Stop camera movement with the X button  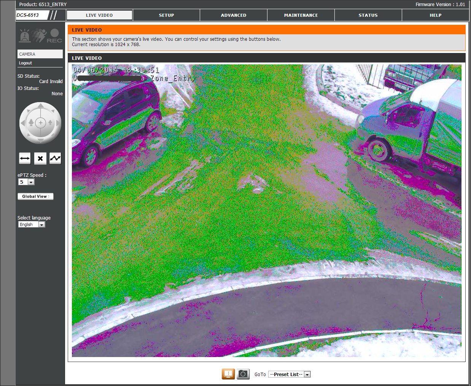pos(40,158)
